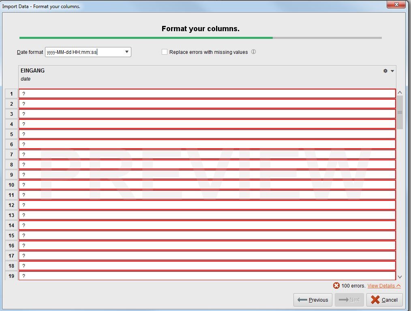Click the gray arrow icon on the Next button
Viewport: 411px width, 311px height.
(342, 300)
